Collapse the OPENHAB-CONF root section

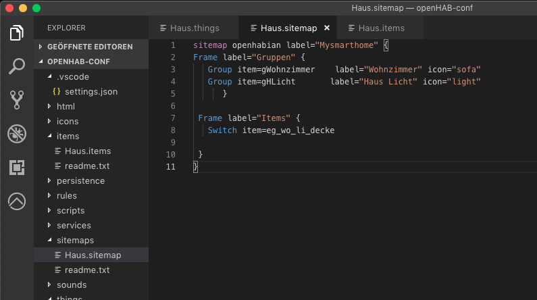point(78,61)
